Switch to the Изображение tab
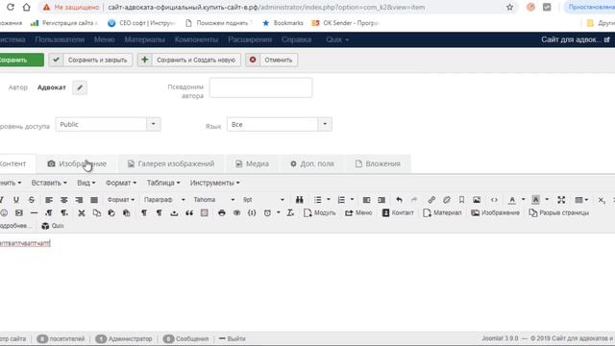Screen dimensions: 615x346 coord(77,163)
